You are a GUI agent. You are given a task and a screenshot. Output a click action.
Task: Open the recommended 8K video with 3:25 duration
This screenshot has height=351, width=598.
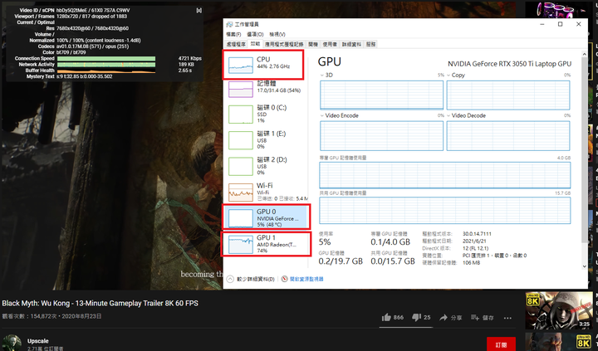(559, 310)
